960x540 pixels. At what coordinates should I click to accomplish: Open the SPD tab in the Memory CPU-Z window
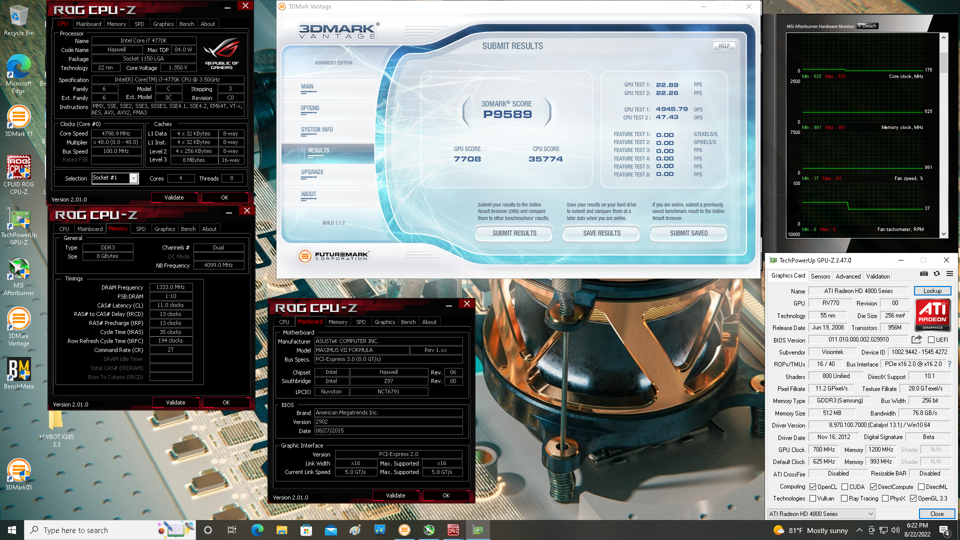[x=141, y=229]
